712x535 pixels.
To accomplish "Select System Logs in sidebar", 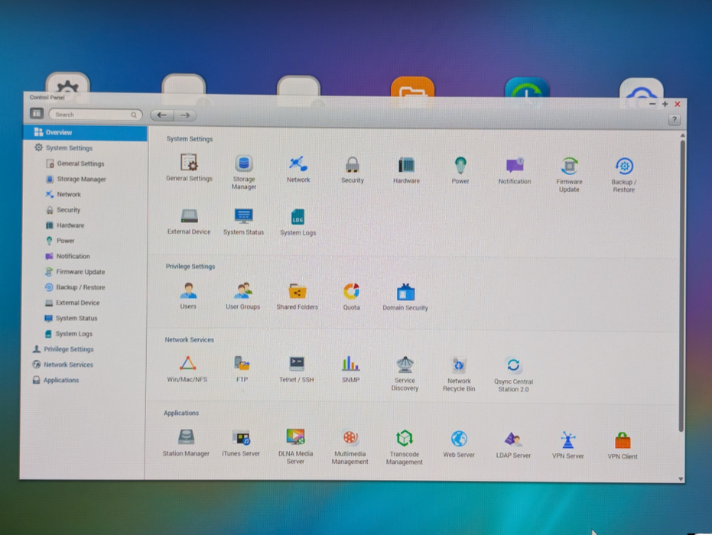I will pos(73,333).
